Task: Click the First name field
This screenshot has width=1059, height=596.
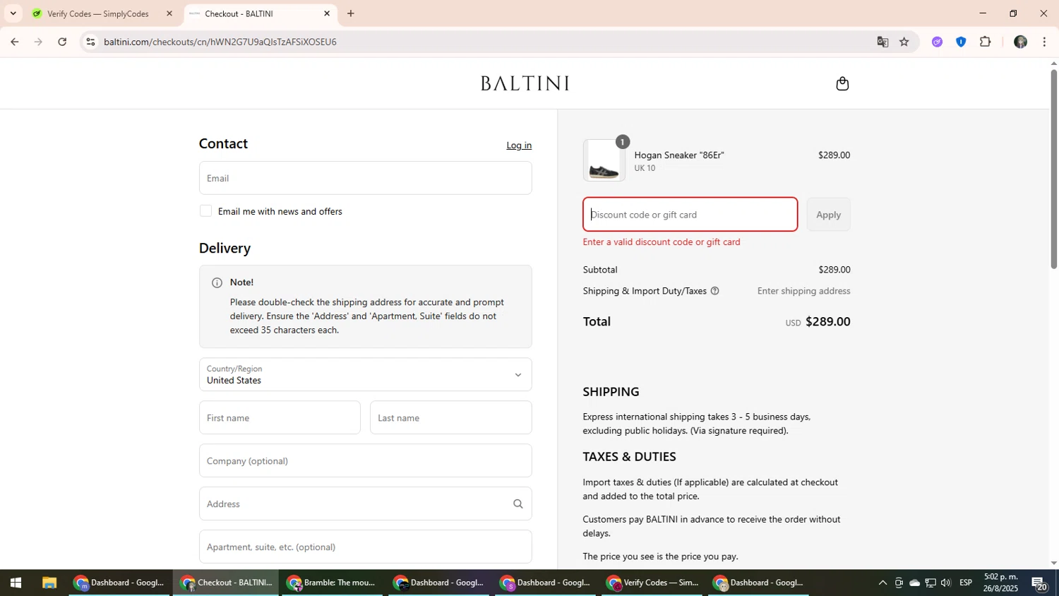Action: coord(280,418)
